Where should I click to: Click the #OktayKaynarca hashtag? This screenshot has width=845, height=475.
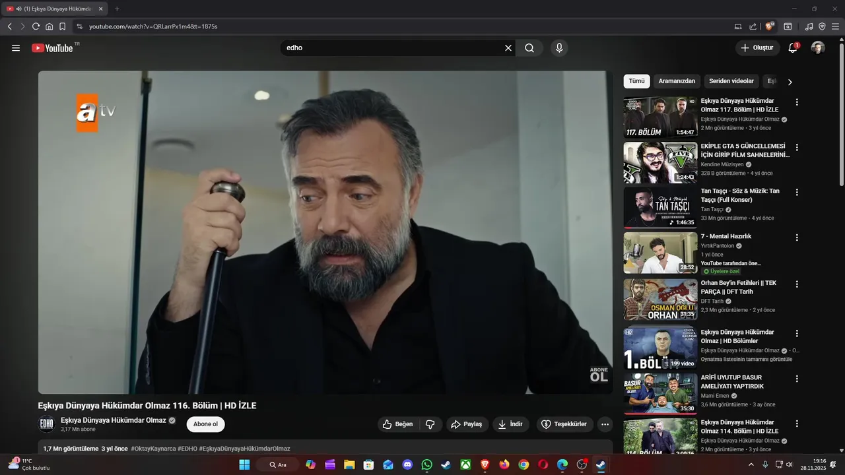(x=154, y=449)
